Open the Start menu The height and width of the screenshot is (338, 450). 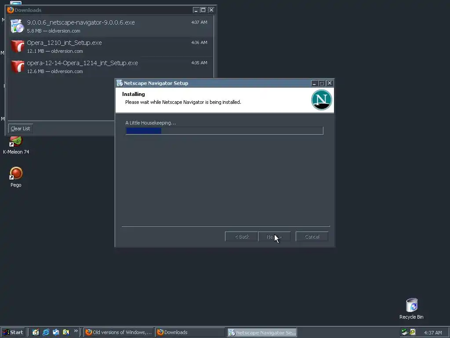click(x=13, y=332)
